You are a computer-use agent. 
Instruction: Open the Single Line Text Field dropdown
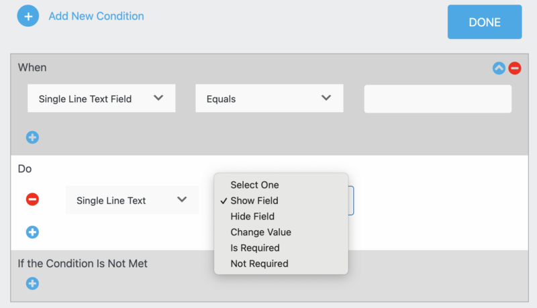(101, 99)
